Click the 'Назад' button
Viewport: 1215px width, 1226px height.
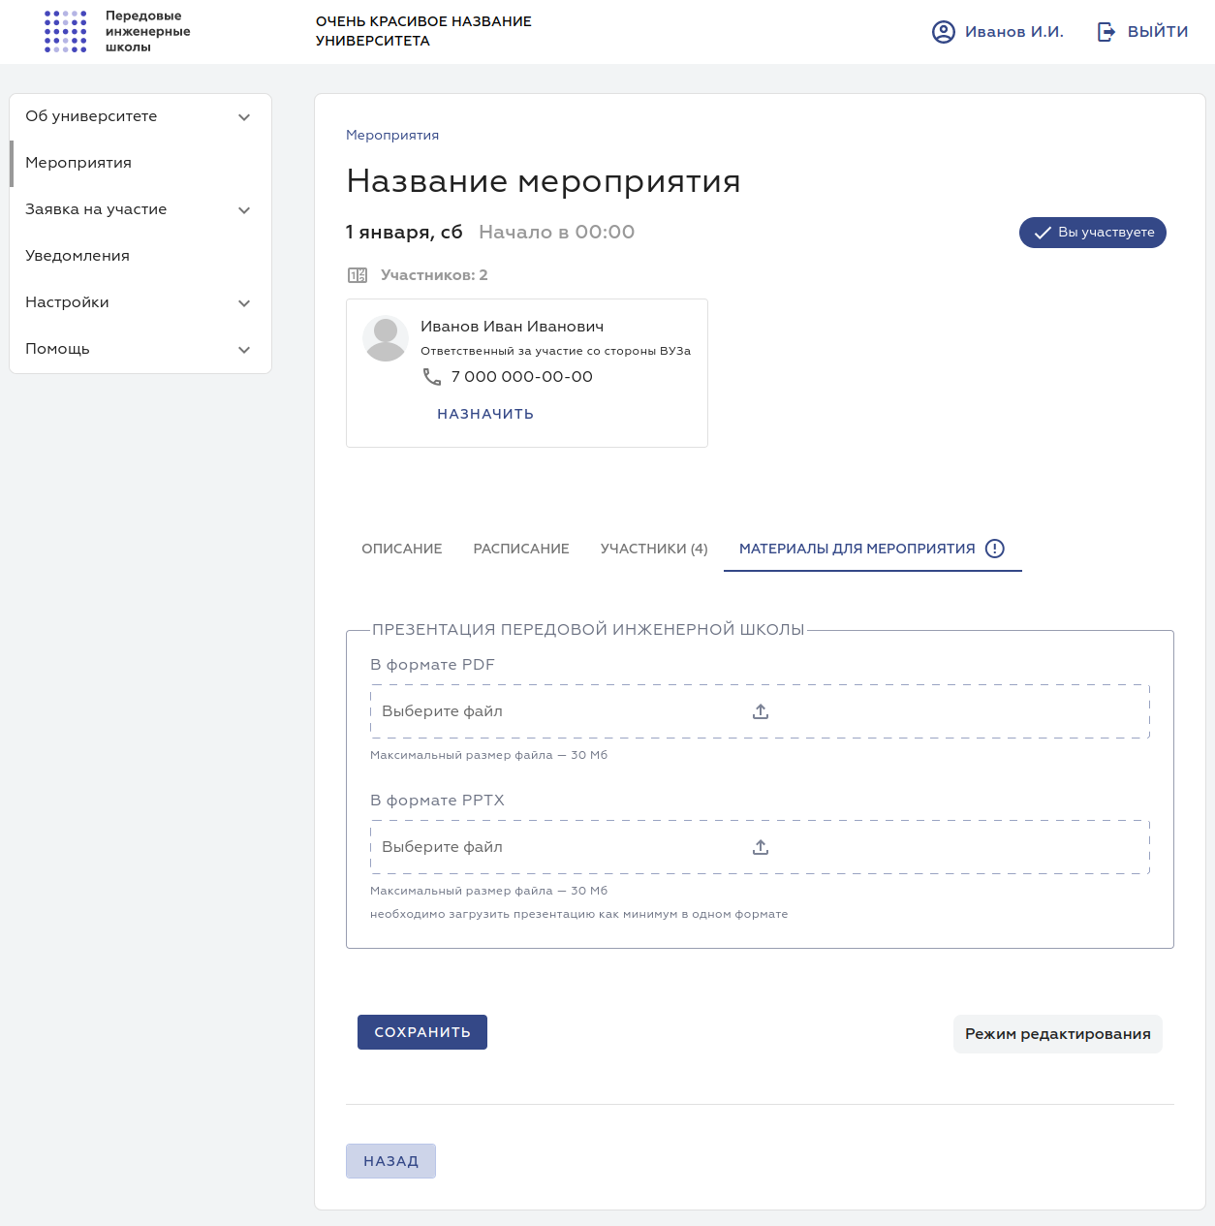[390, 1161]
